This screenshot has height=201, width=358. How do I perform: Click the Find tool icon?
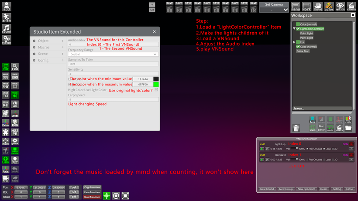pos(15,67)
